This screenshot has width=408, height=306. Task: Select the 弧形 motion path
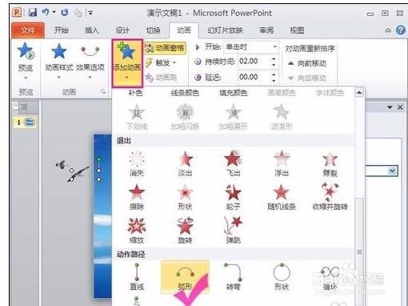(x=185, y=277)
